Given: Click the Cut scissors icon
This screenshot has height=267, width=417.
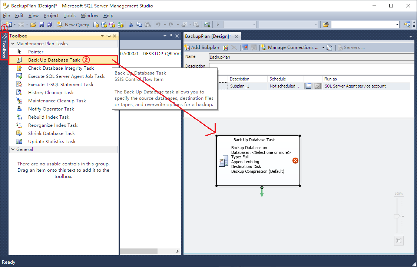Looking at the screenshot, I should coord(131,25).
